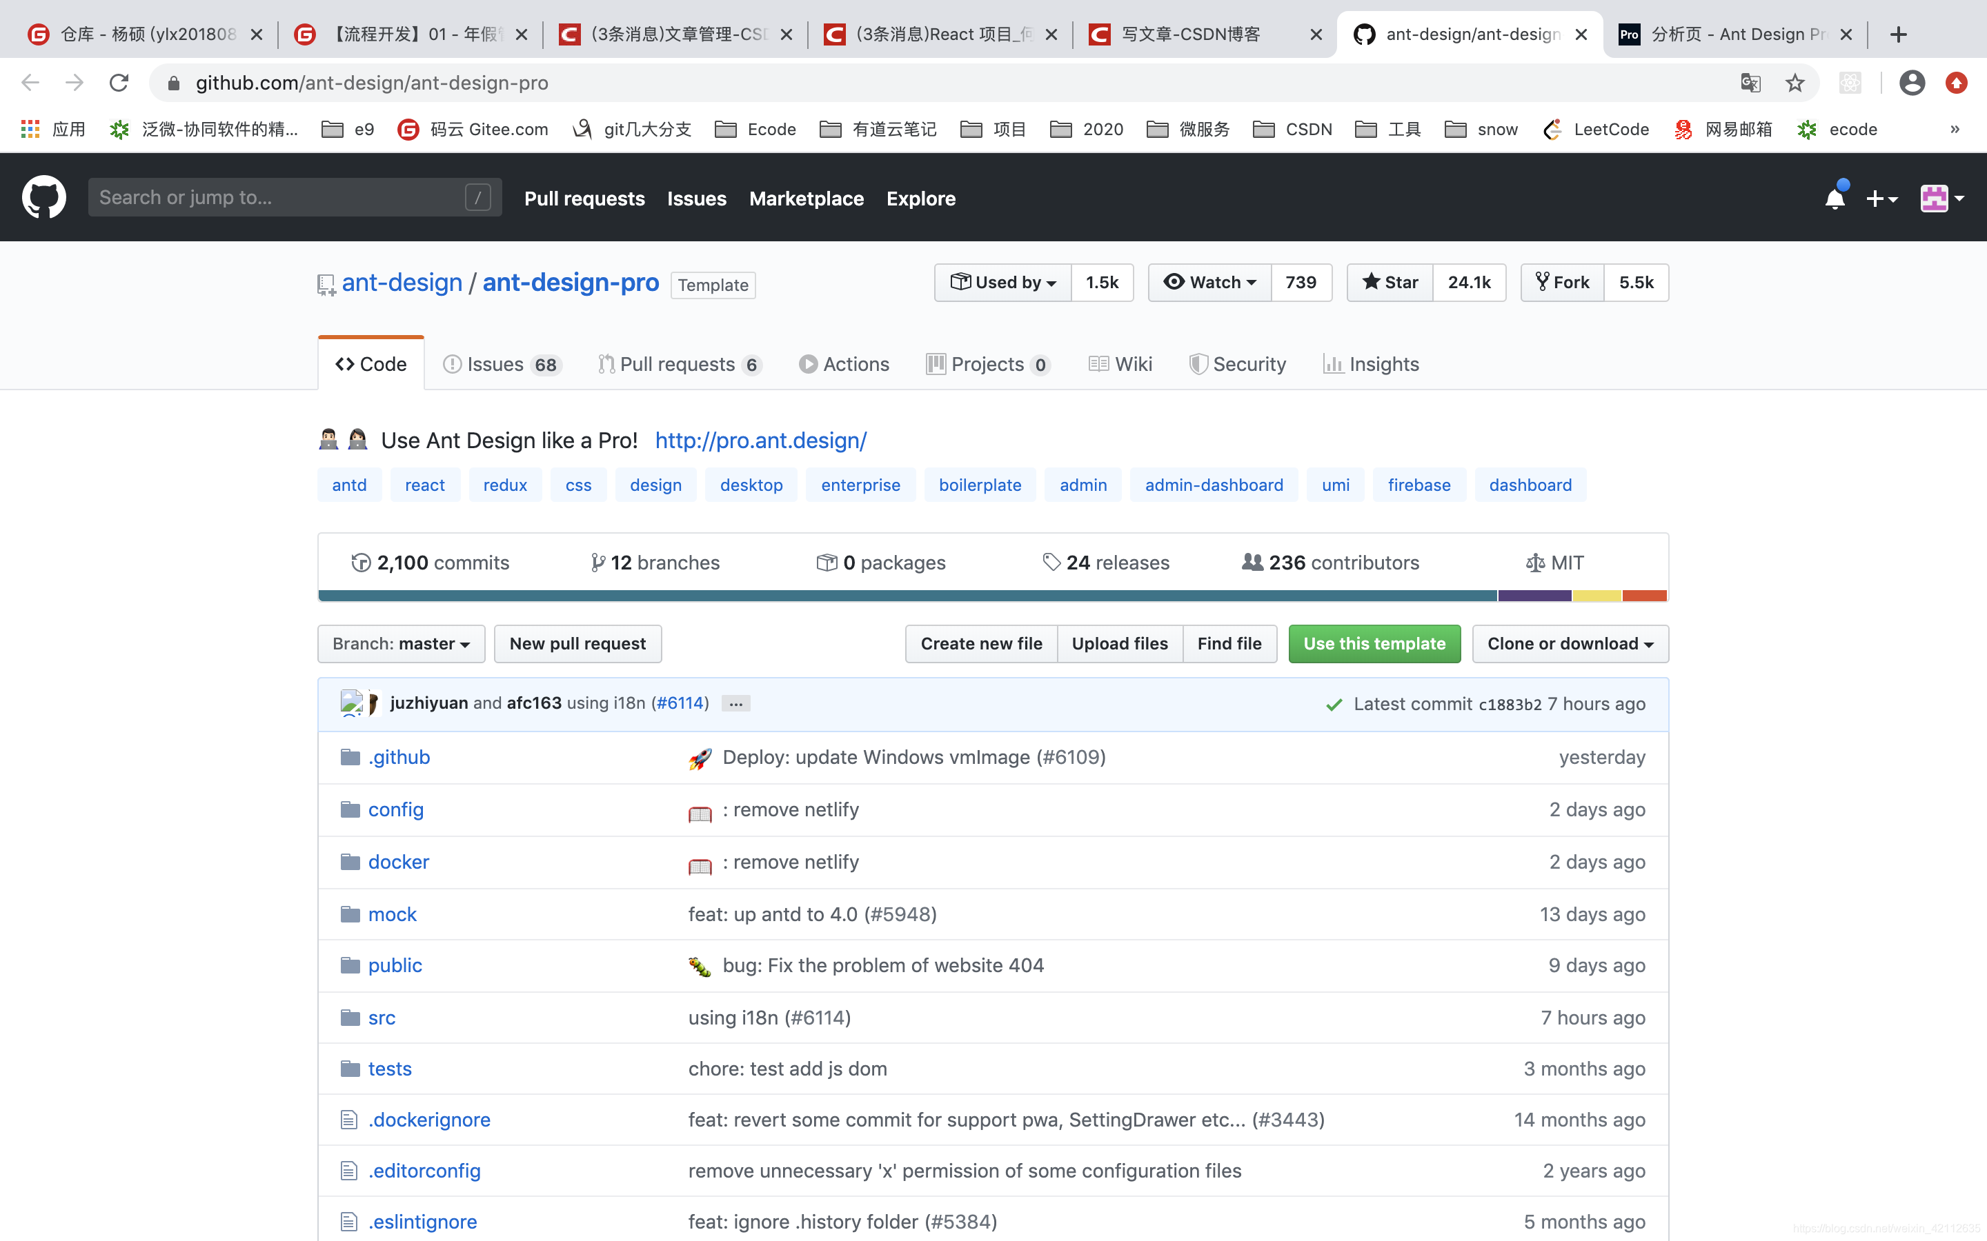Open the apps grid bookmark
The image size is (1987, 1241).
[x=30, y=129]
